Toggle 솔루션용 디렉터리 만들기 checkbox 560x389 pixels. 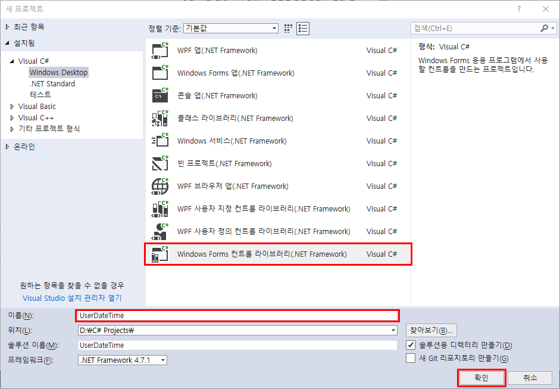[x=411, y=345]
